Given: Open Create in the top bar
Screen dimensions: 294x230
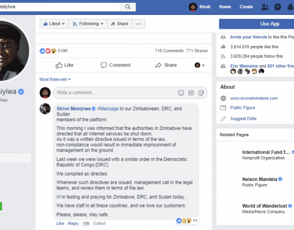Looking at the screenshot, I should click(246, 7).
